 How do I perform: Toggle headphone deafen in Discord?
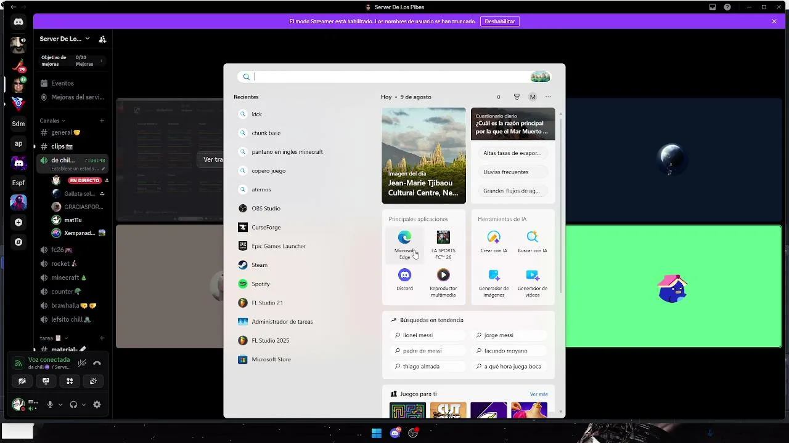point(73,405)
